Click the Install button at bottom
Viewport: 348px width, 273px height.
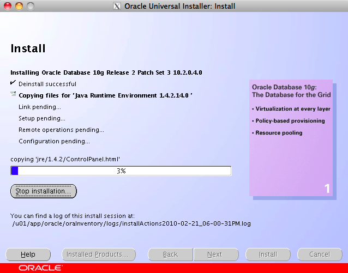pyautogui.click(x=268, y=254)
